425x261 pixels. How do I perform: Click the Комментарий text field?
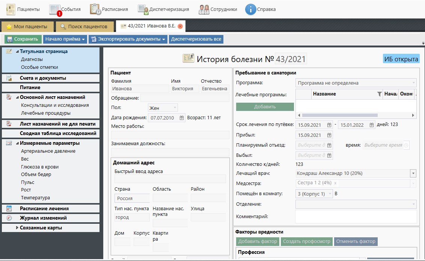point(356,217)
